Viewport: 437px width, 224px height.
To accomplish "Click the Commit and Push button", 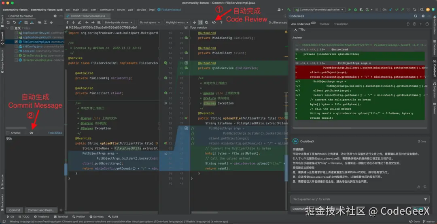I will coord(41,210).
